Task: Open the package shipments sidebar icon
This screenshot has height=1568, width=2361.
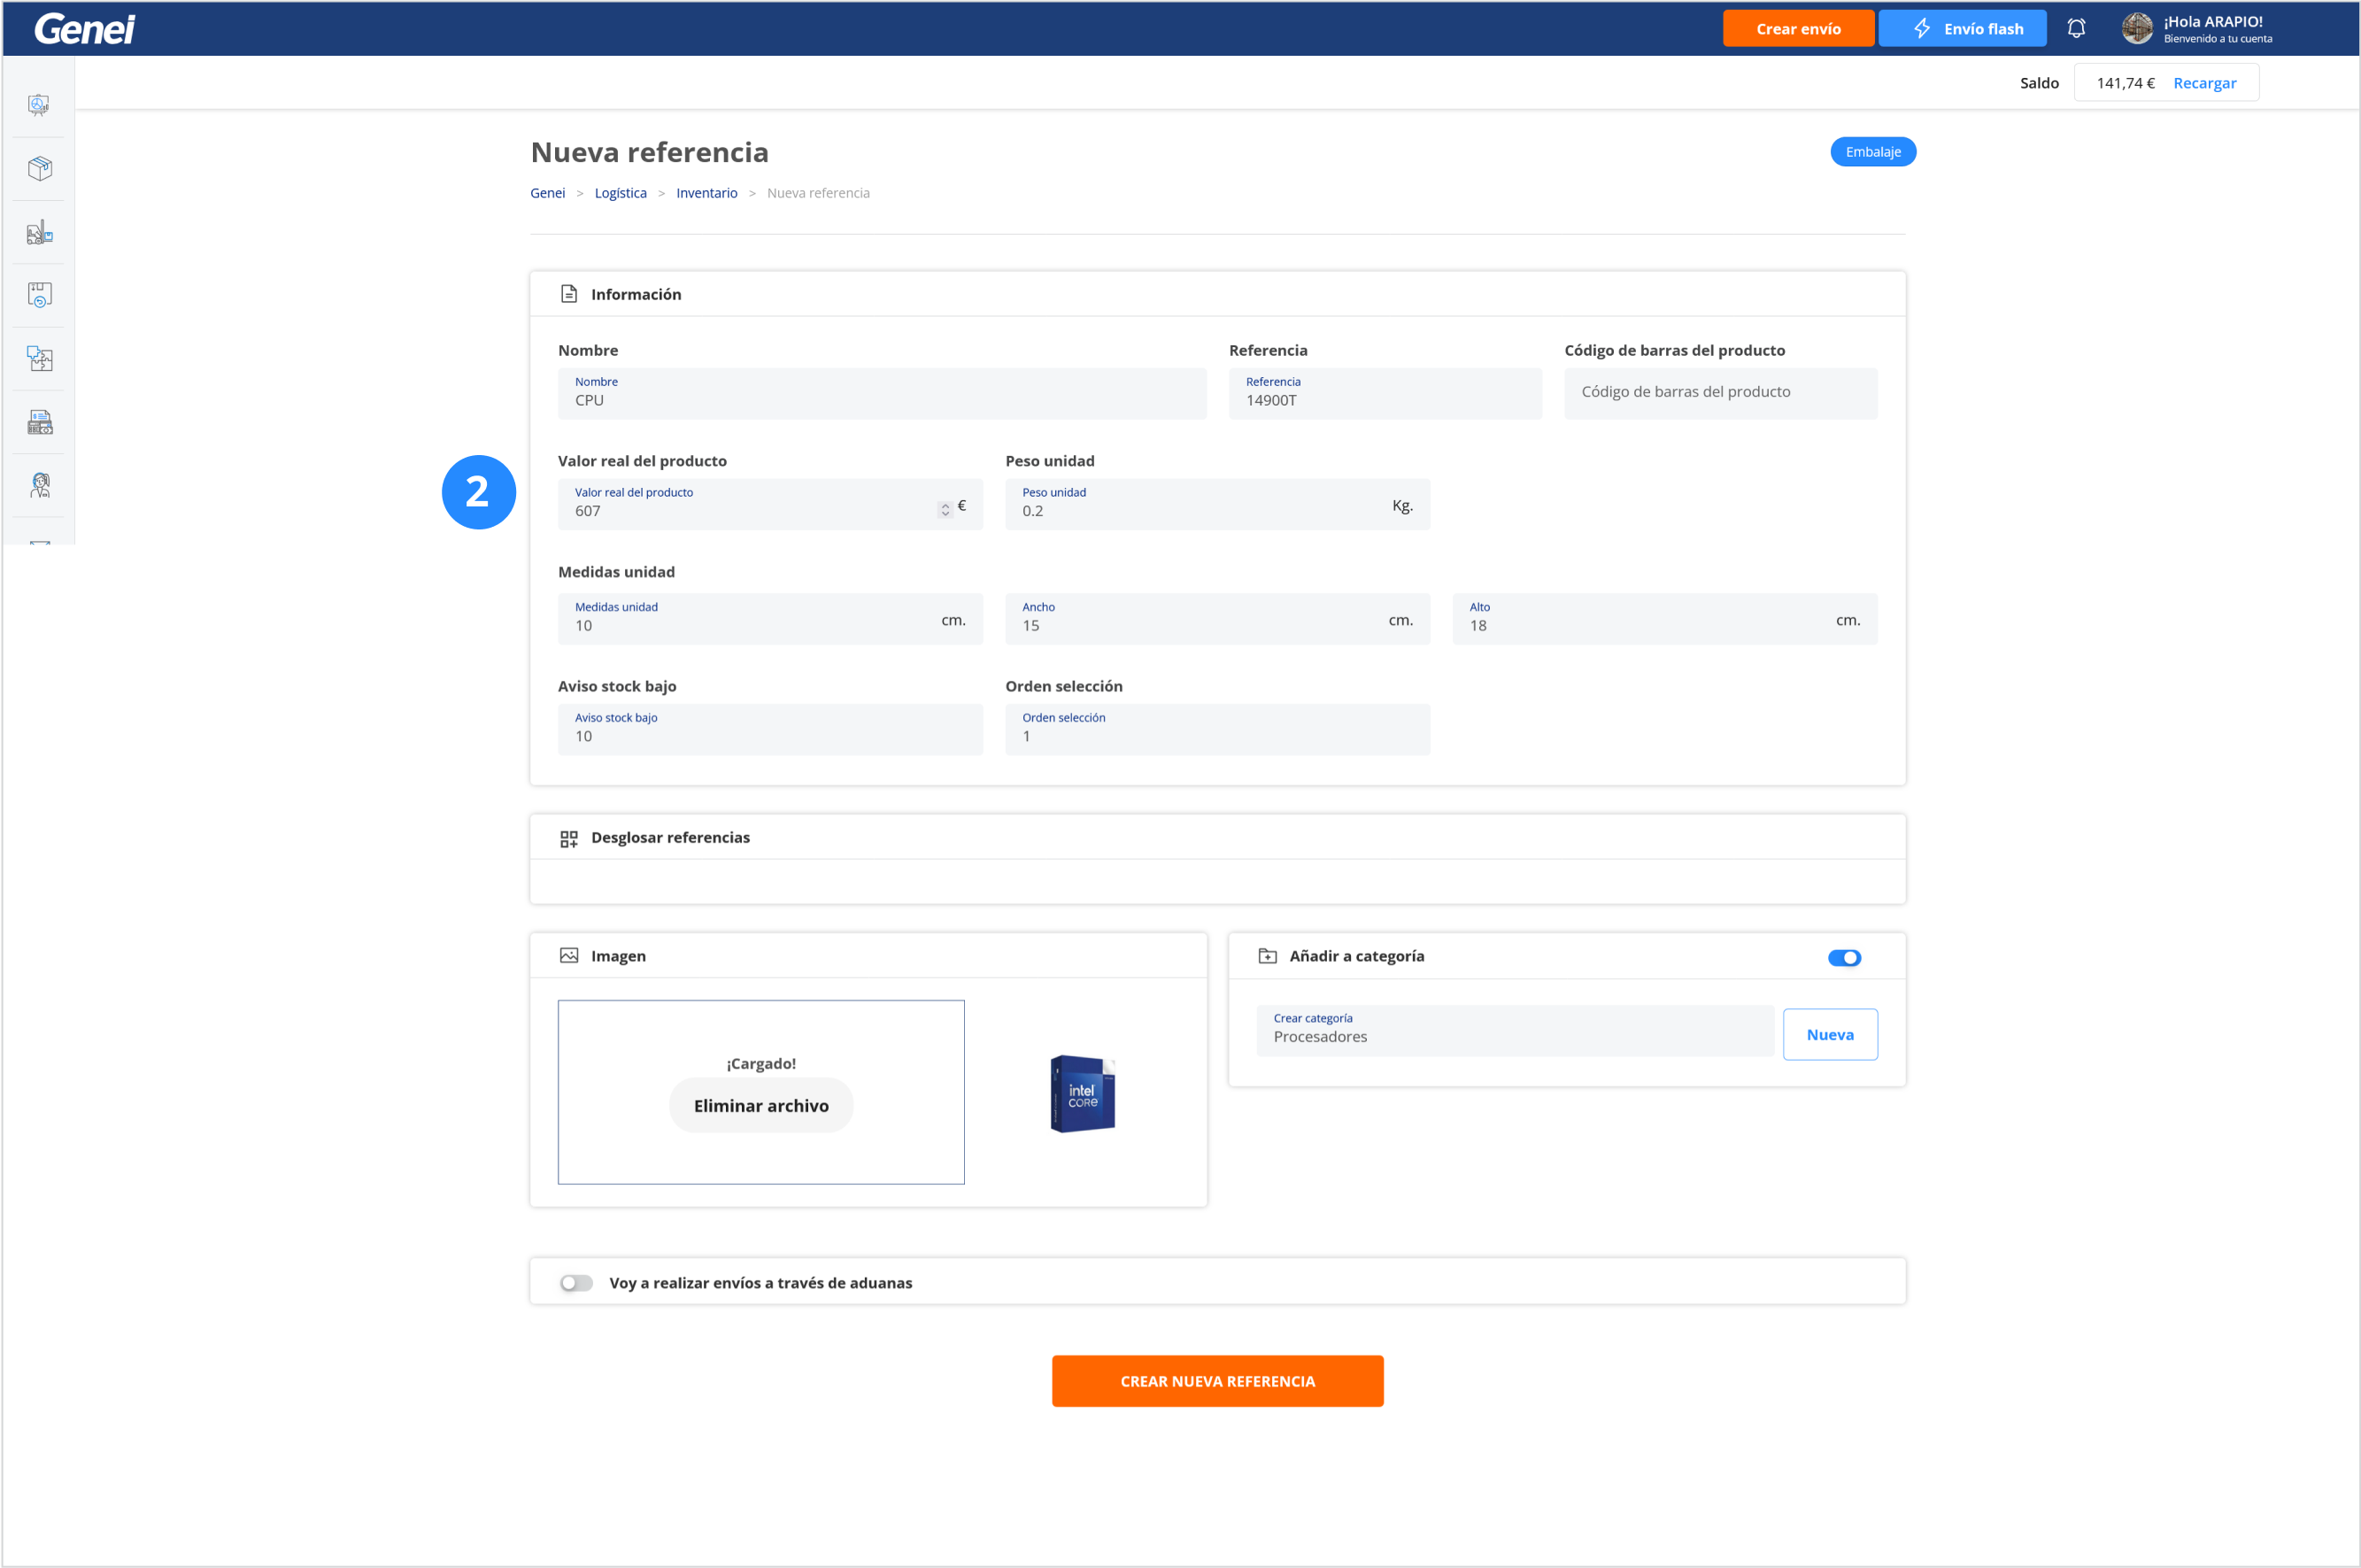Action: tap(39, 168)
